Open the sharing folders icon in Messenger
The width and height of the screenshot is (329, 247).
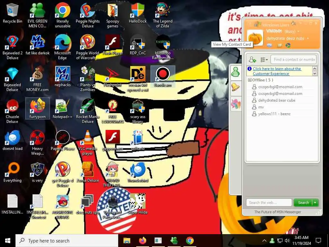tap(279, 45)
